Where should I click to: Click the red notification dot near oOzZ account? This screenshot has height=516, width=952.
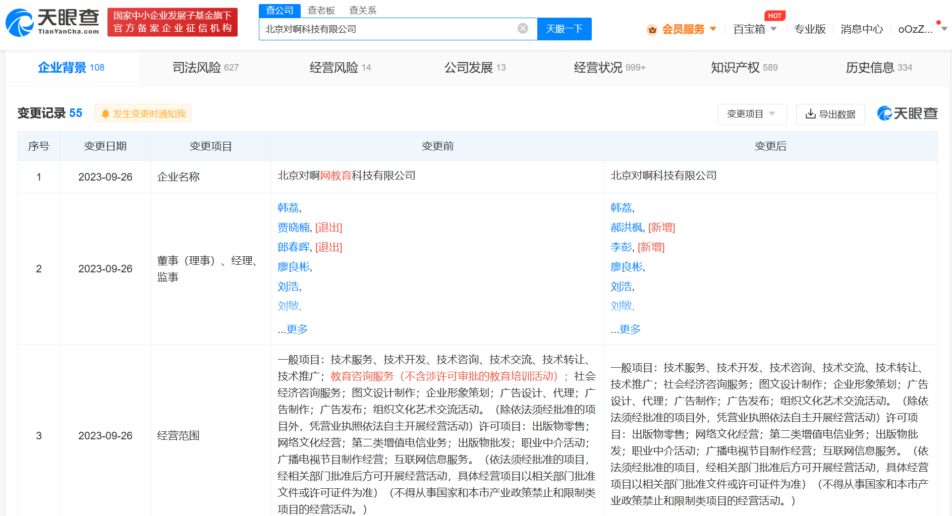pos(938,22)
